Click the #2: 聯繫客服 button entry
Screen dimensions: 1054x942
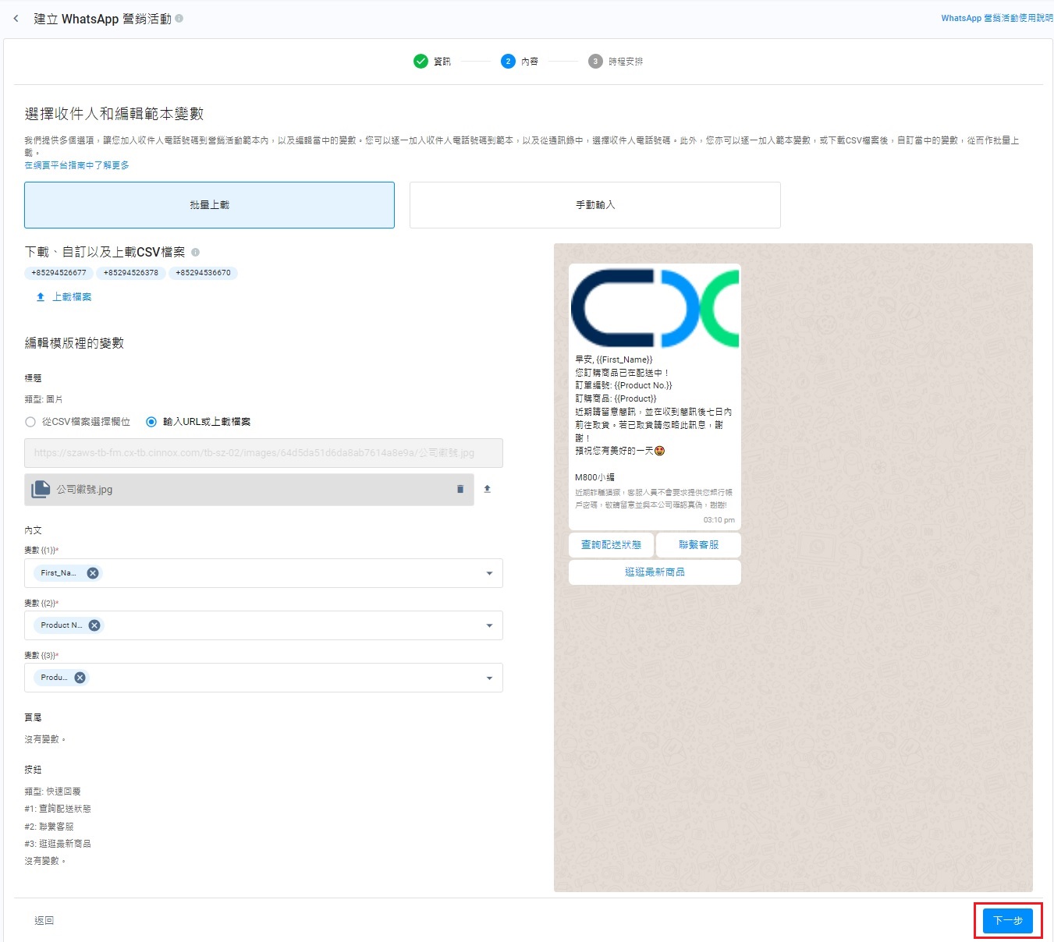(49, 827)
